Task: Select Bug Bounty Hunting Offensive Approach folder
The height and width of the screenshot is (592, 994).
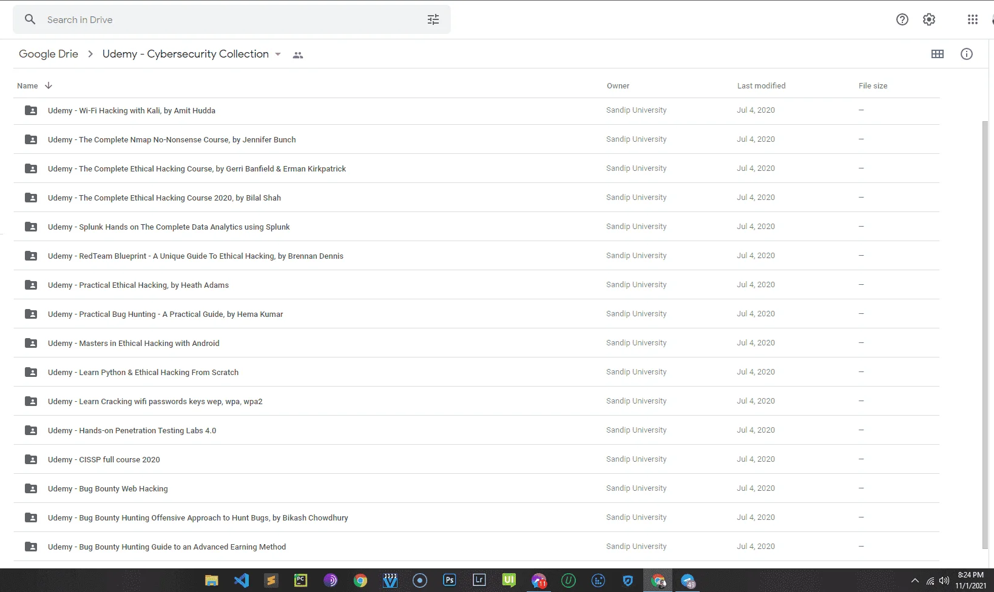Action: click(x=476, y=517)
